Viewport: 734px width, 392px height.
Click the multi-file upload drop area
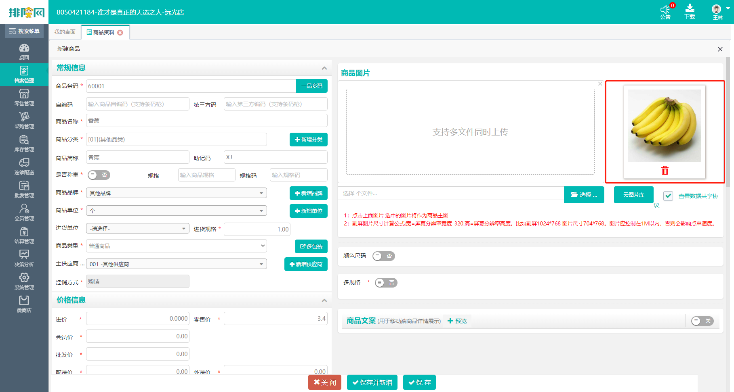pyautogui.click(x=470, y=132)
